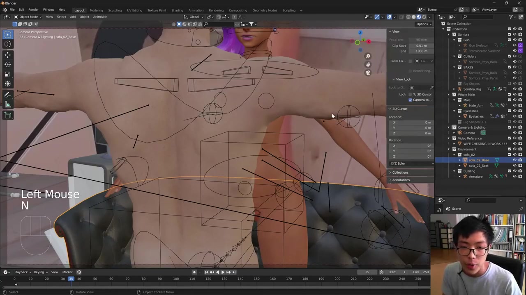This screenshot has height=295, width=526.
Task: Select the Annotate pencil tool
Action: (x=7, y=95)
